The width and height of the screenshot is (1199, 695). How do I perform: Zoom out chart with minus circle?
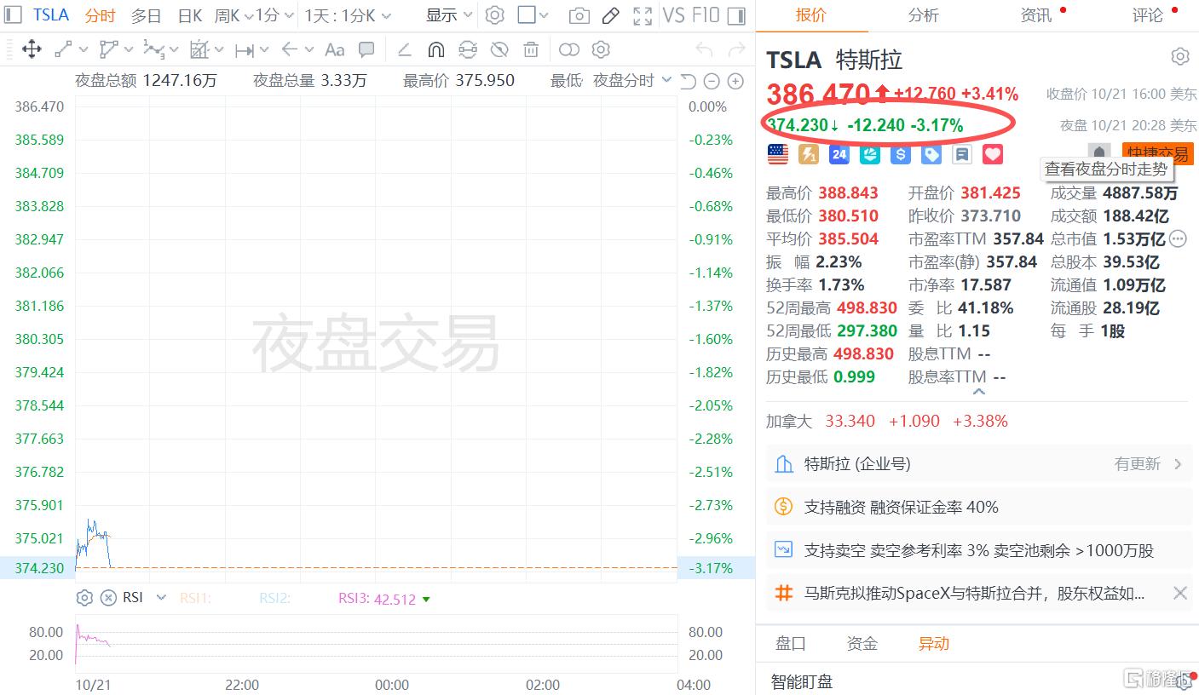[712, 81]
